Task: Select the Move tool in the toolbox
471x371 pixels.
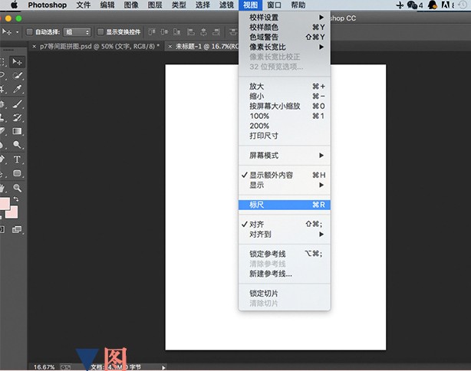Action: click(17, 62)
